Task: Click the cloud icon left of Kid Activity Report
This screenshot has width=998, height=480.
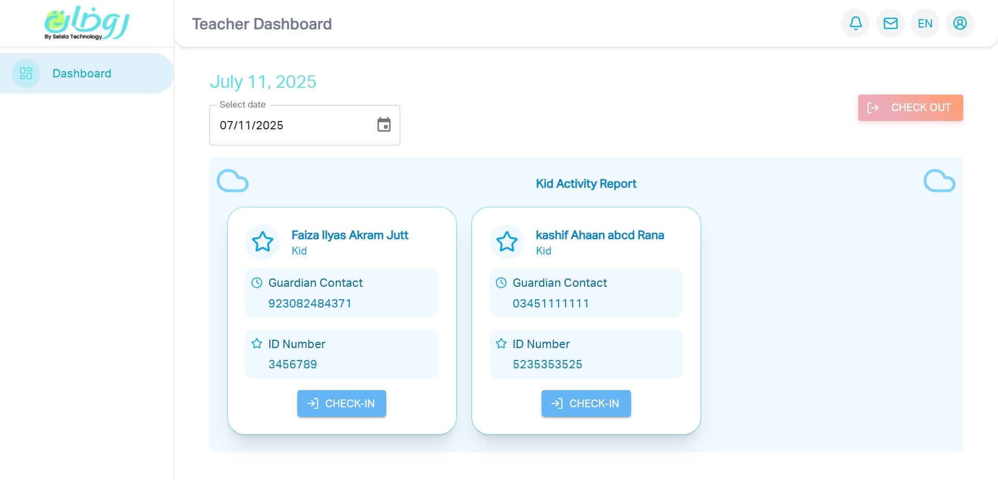Action: 232,181
